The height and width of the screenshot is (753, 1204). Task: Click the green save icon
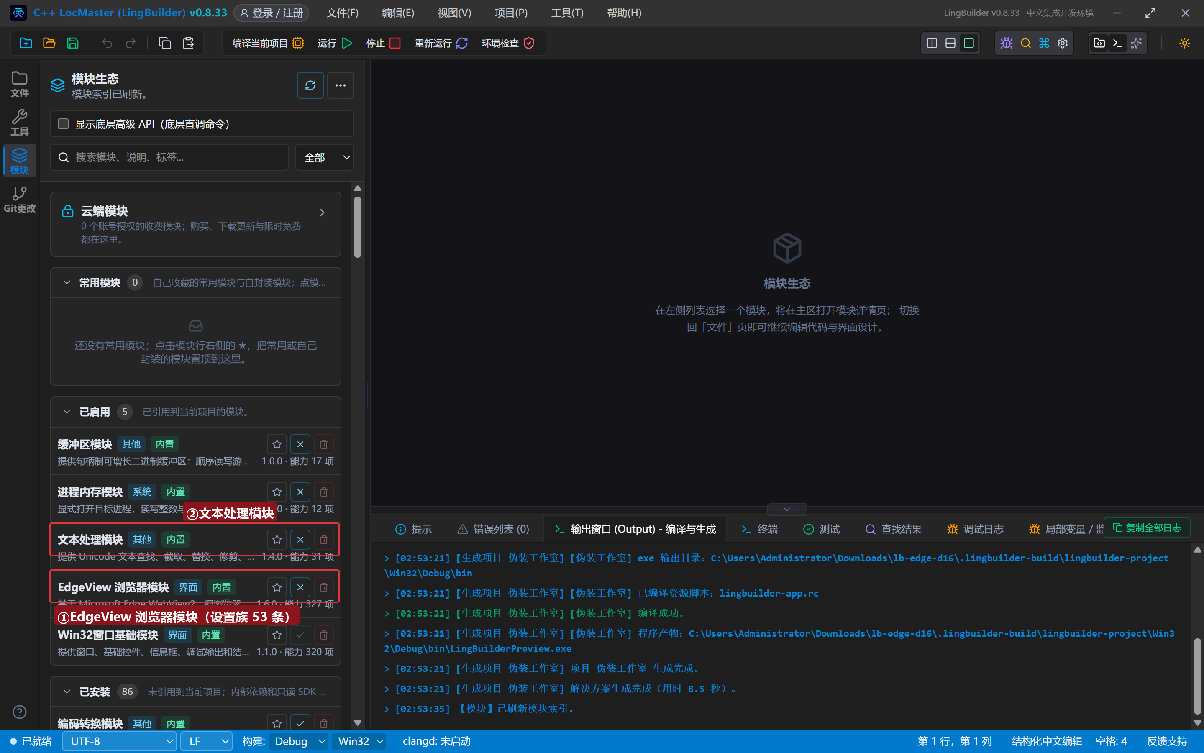[73, 44]
